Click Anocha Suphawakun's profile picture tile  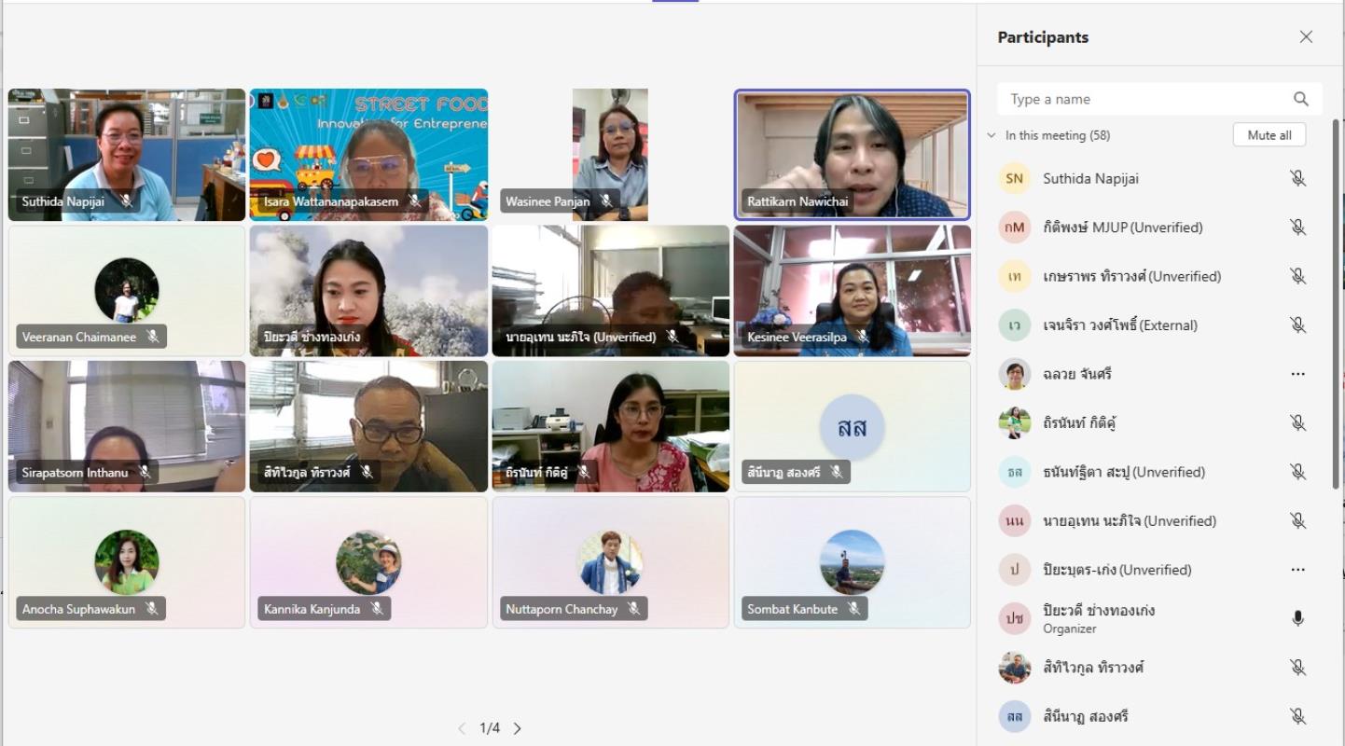coord(127,561)
